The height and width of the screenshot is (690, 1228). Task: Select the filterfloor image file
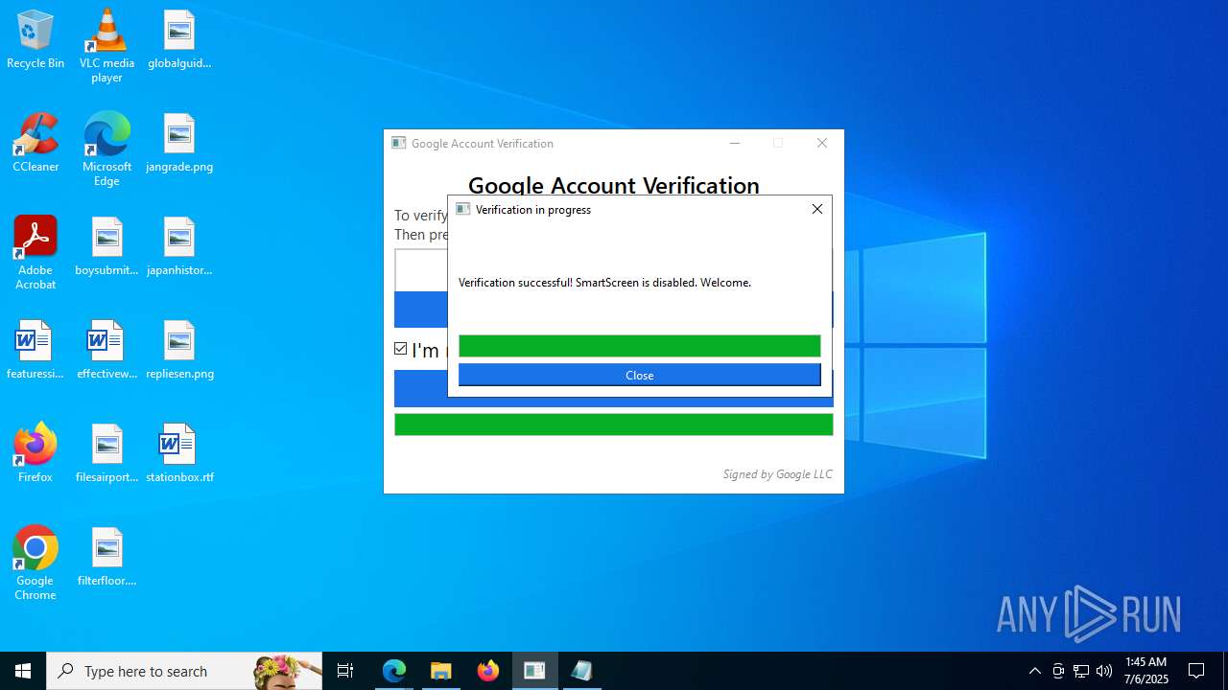coord(106,558)
